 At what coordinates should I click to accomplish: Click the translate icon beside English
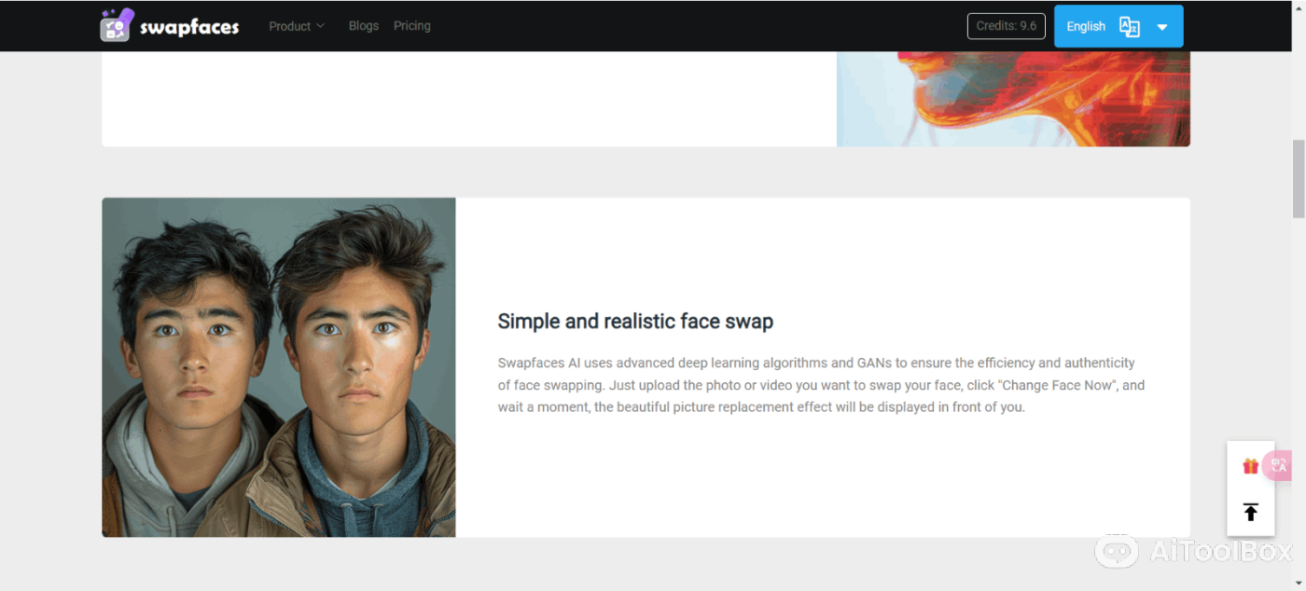tap(1129, 27)
